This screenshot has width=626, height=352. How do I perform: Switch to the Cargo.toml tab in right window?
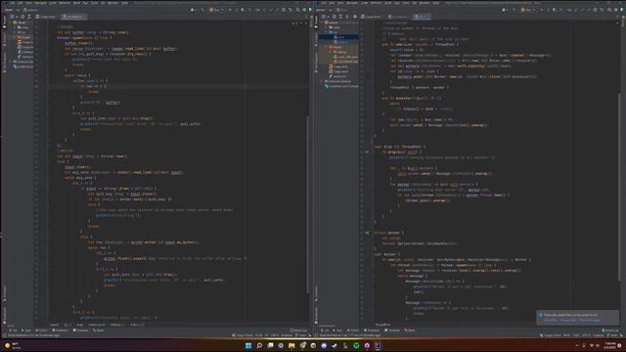tap(372, 17)
